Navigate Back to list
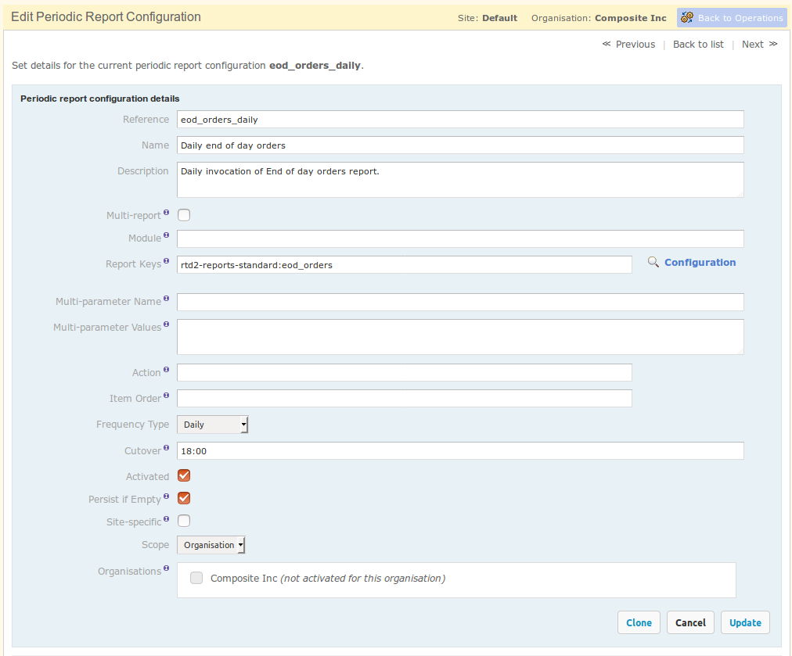Viewport: 792px width, 656px height. coord(697,44)
